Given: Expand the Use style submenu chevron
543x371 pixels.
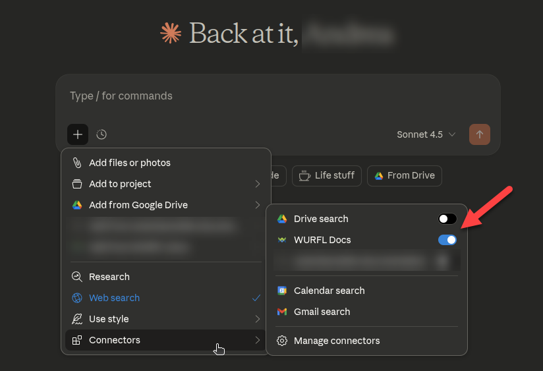Looking at the screenshot, I should coord(257,319).
